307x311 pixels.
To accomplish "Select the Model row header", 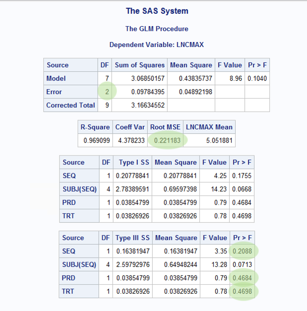I will 56,78.
